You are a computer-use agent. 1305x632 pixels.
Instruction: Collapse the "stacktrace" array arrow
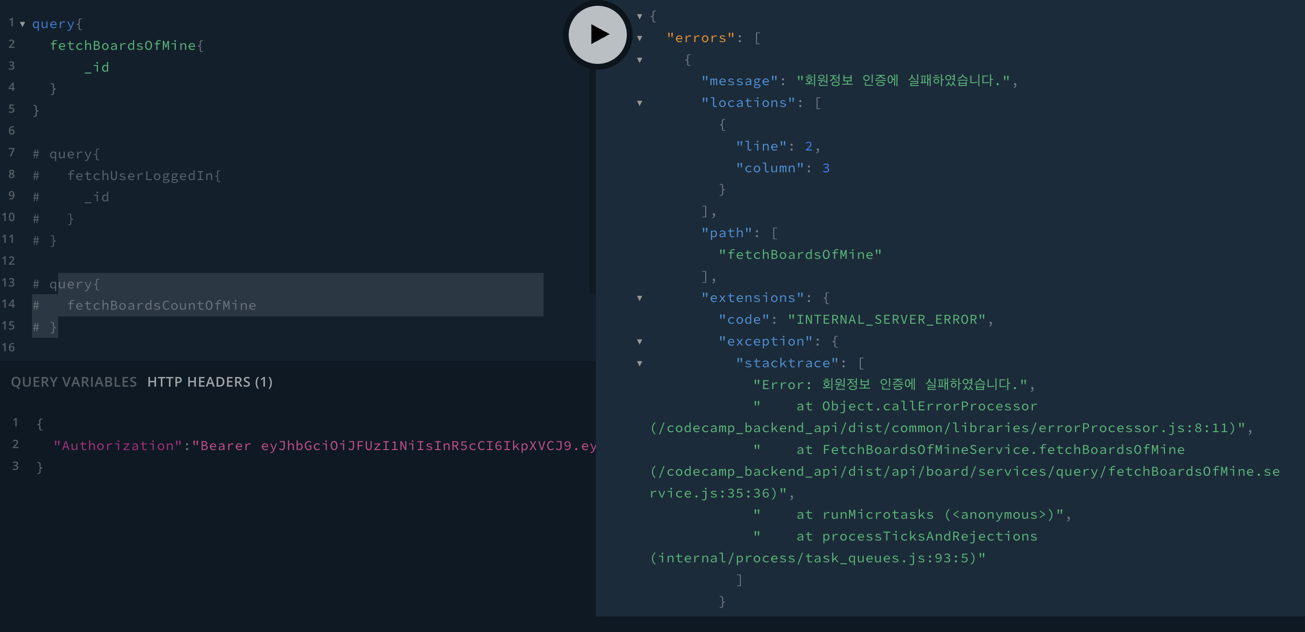pos(639,363)
